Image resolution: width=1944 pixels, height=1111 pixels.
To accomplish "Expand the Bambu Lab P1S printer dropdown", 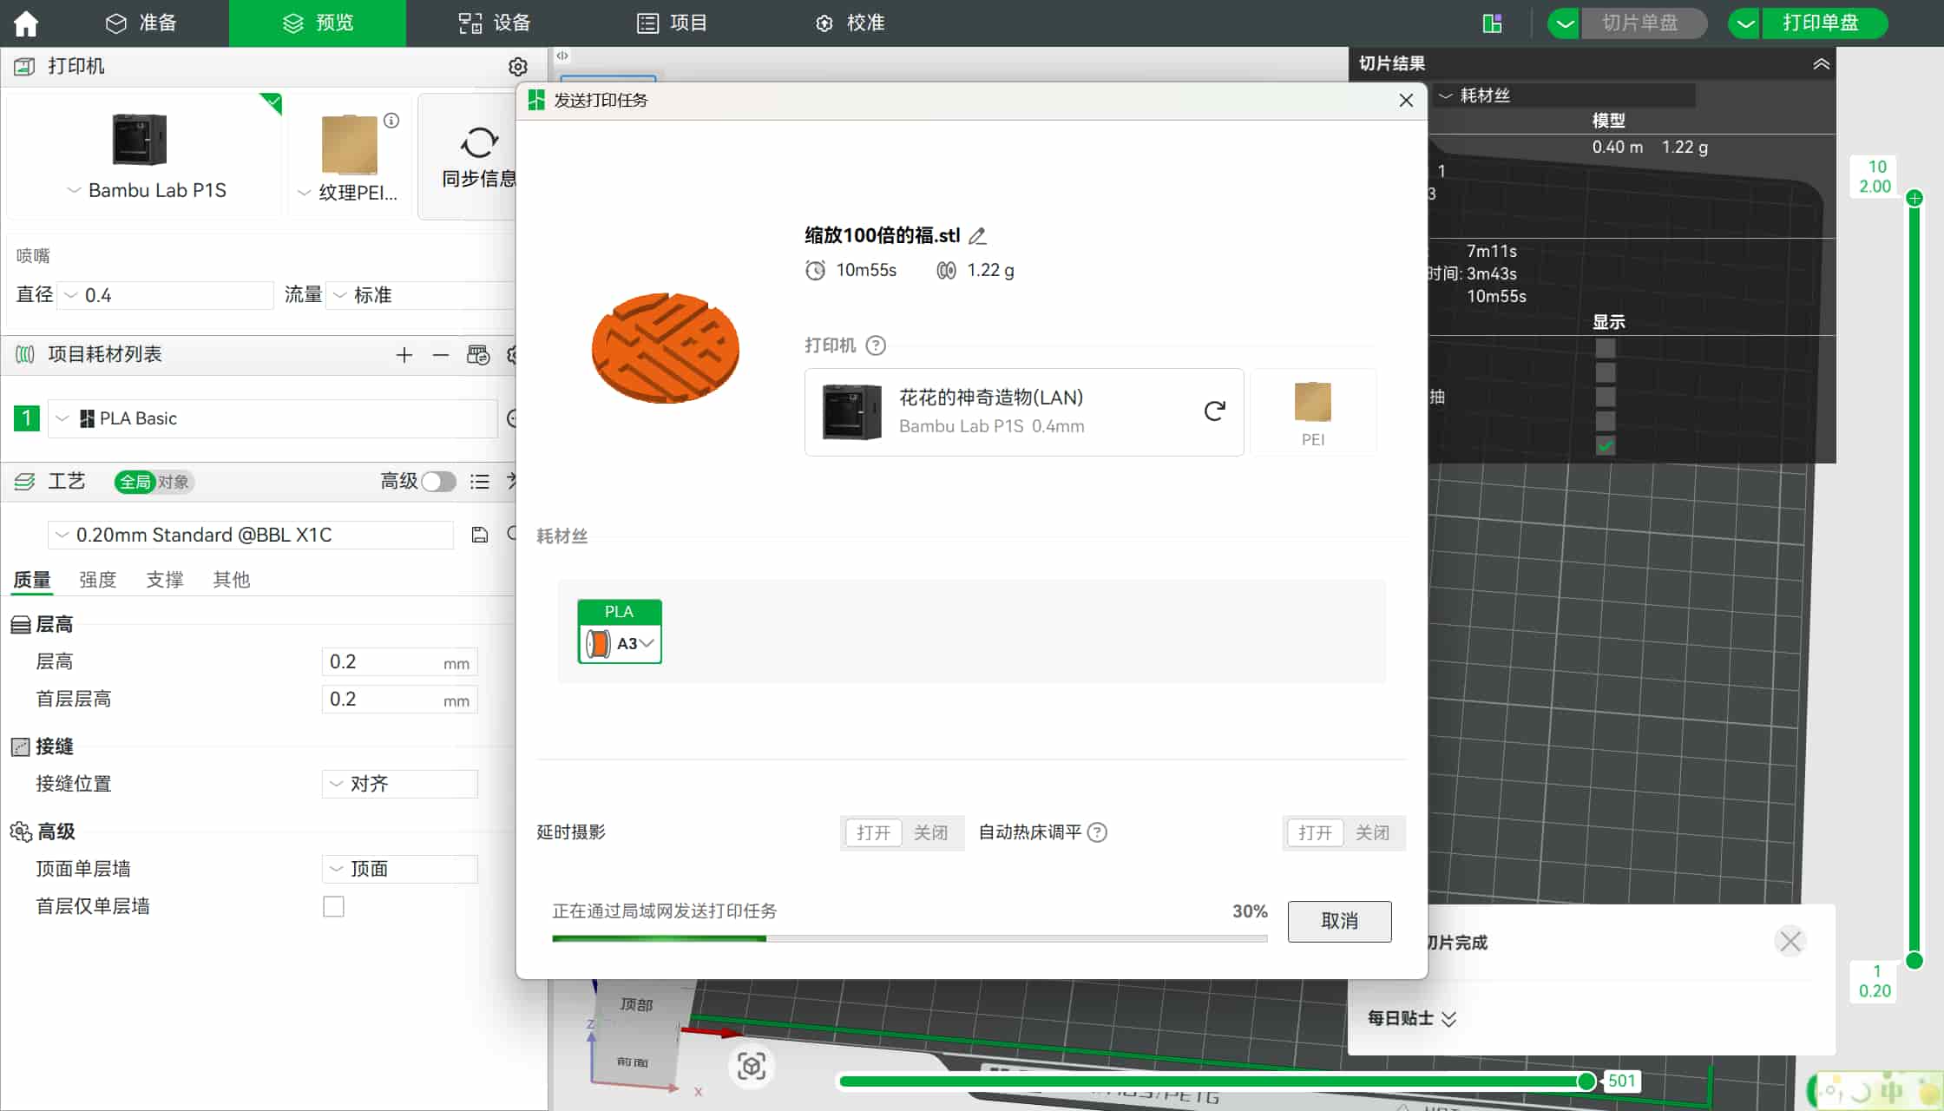I will tap(146, 191).
